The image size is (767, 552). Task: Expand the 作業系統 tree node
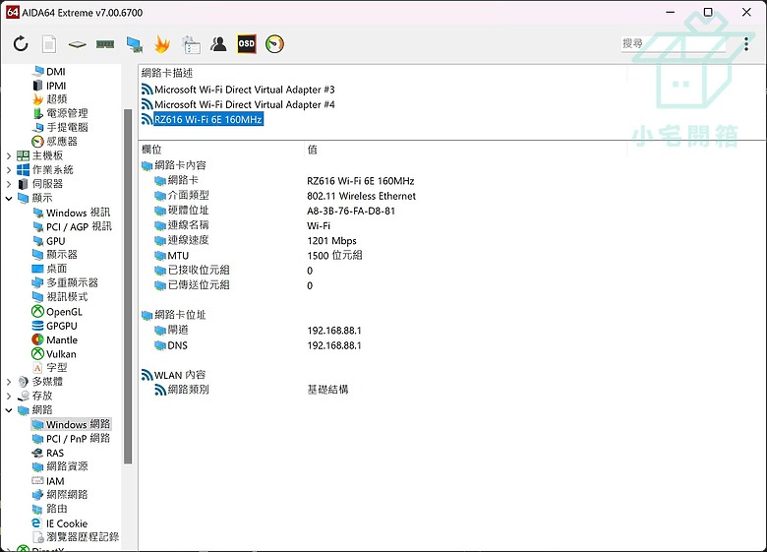(x=8, y=170)
